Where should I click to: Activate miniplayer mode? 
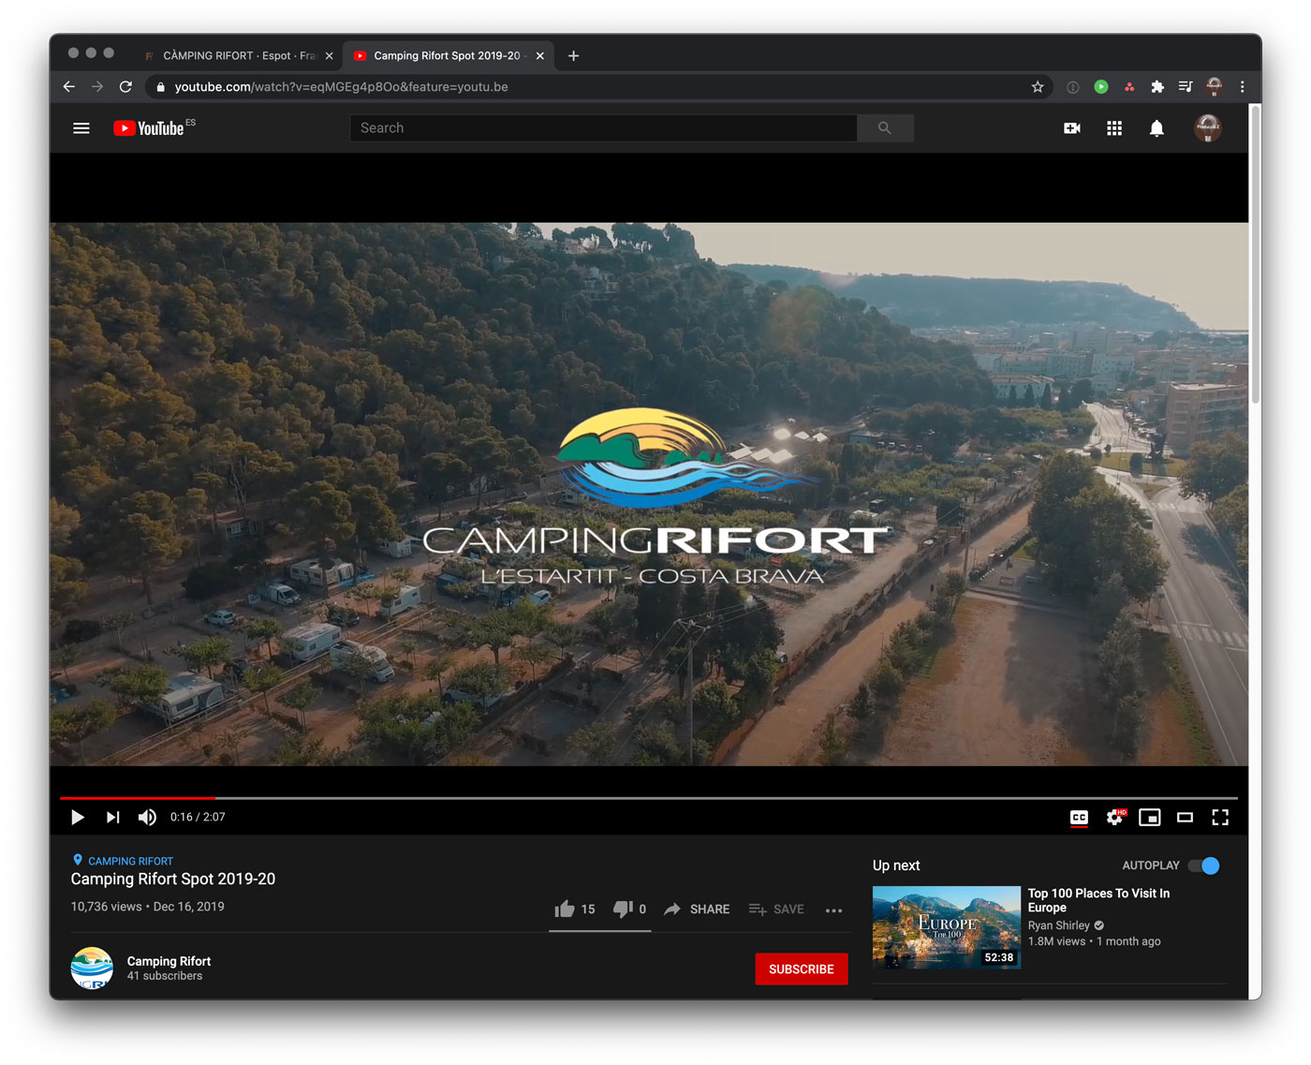coord(1149,818)
